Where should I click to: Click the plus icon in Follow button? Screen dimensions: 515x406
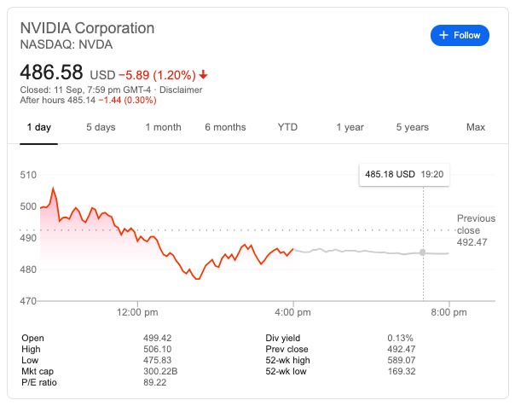pyautogui.click(x=443, y=35)
